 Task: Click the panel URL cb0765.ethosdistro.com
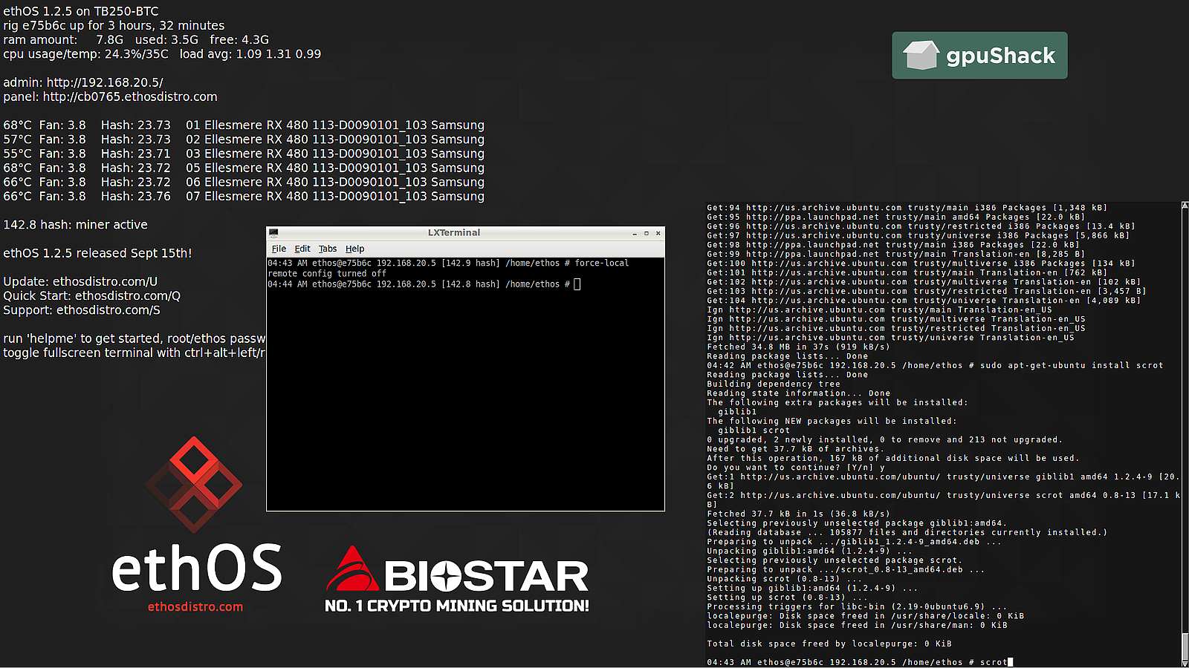tap(130, 96)
